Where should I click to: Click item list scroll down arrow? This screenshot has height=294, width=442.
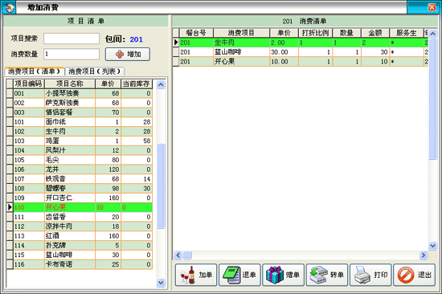click(161, 282)
